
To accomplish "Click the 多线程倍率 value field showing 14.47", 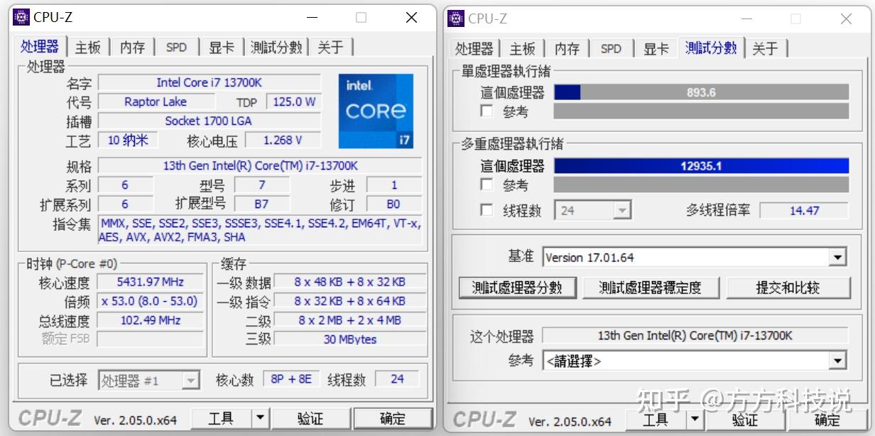I will pyautogui.click(x=803, y=209).
